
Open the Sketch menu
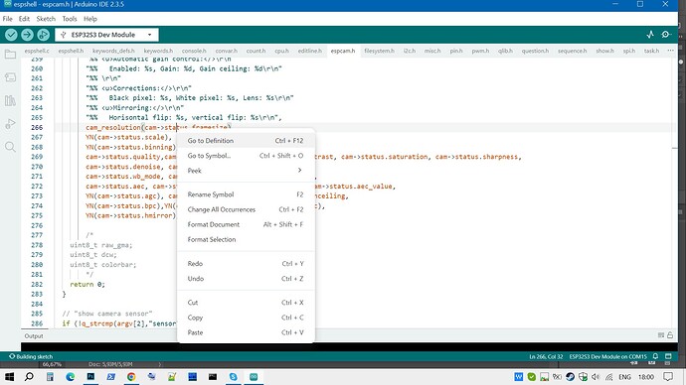tap(46, 19)
